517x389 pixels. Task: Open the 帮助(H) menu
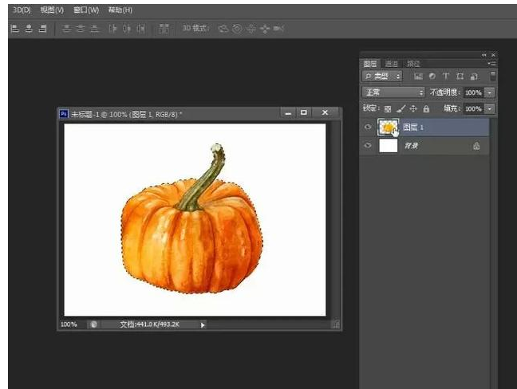[x=120, y=10]
